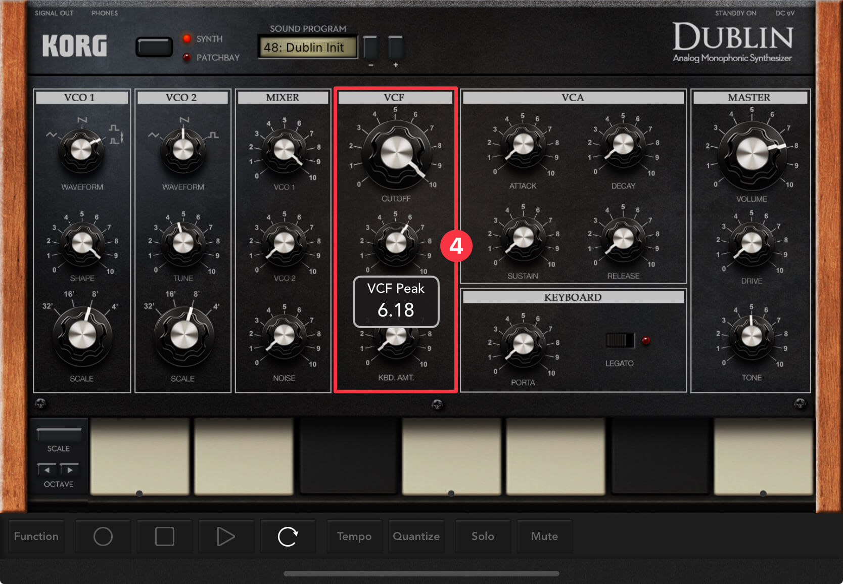Select previous sound program with minus
The image size is (843, 584).
click(x=370, y=48)
